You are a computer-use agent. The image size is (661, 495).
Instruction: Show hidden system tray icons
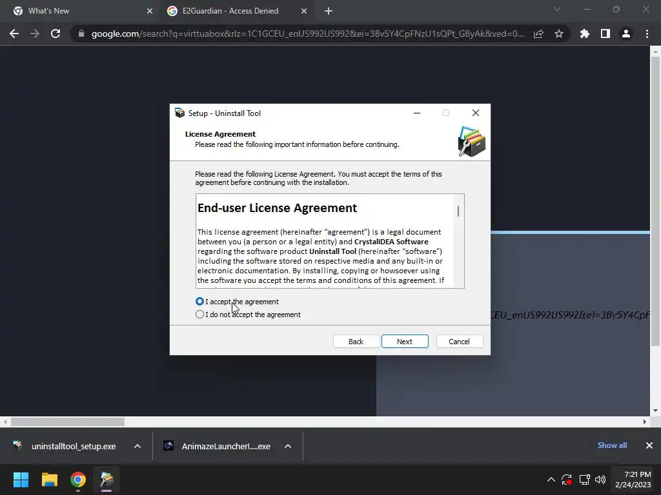coord(551,480)
